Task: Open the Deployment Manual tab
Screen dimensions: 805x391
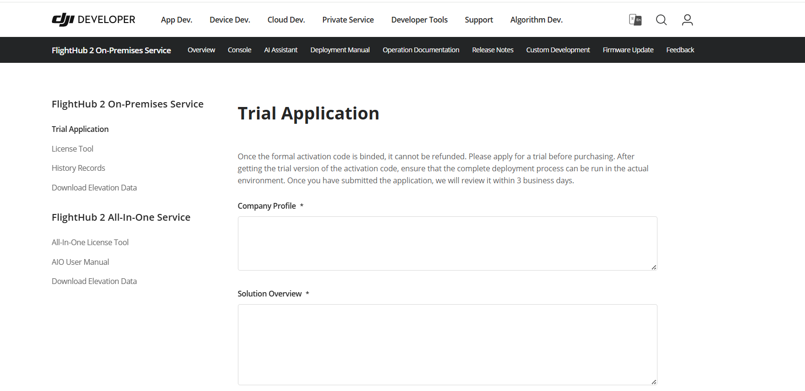Action: coord(340,50)
